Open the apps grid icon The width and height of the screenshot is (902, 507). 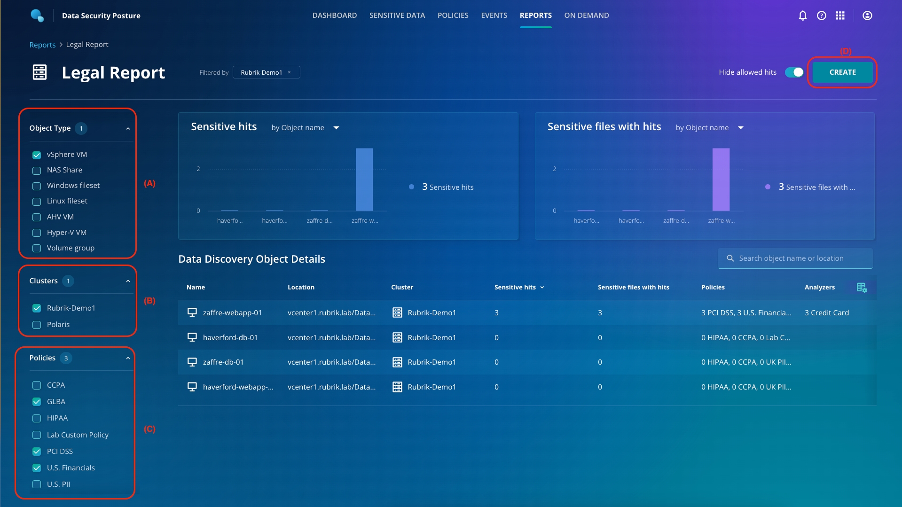[x=840, y=16]
